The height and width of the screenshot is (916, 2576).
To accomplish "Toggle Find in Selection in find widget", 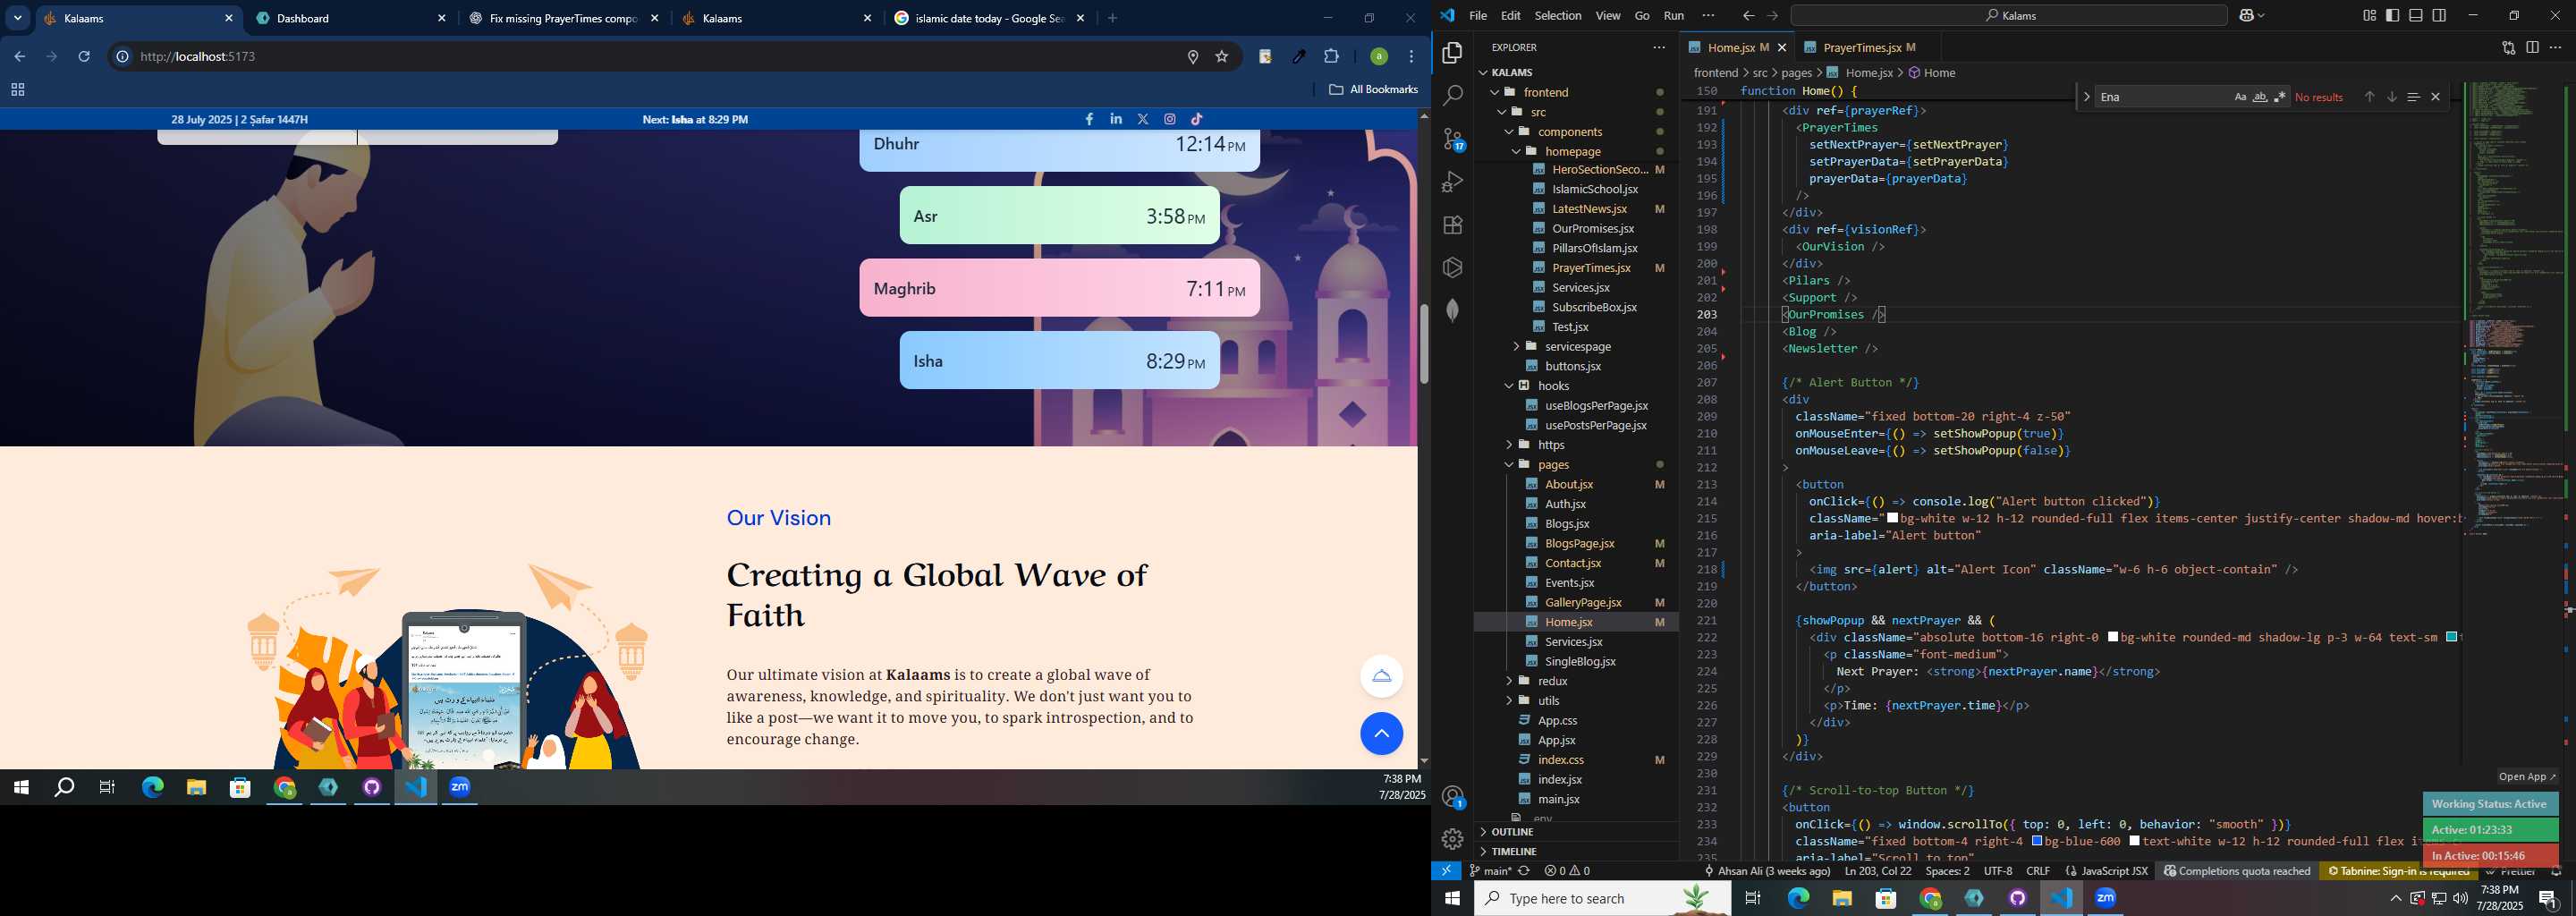I will [x=2413, y=97].
